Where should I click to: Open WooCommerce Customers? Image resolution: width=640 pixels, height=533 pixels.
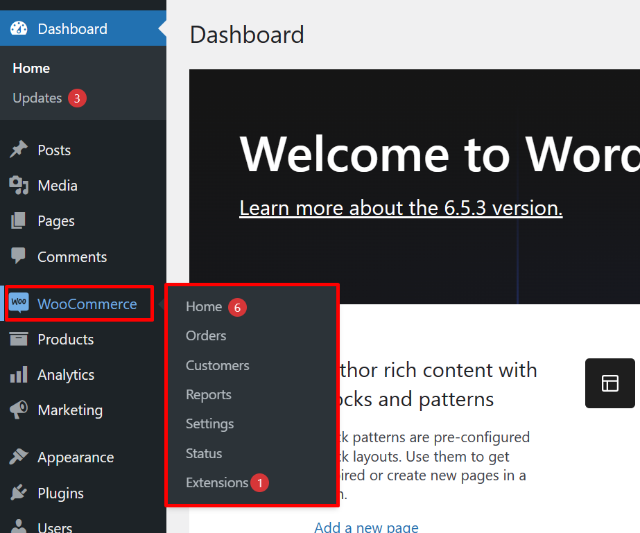coord(218,365)
